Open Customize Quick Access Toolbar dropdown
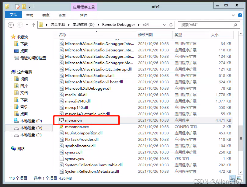Image resolution: width=247 pixels, height=187 pixels. [30, 7]
